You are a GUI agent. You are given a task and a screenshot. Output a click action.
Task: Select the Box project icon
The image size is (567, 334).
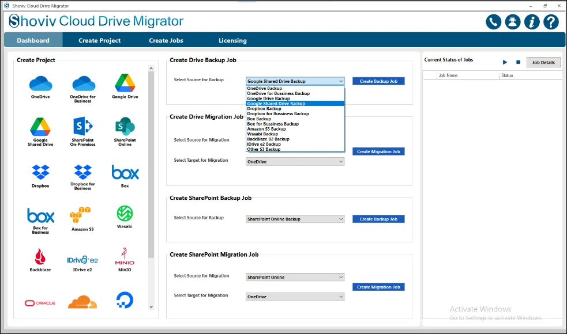coord(125,172)
